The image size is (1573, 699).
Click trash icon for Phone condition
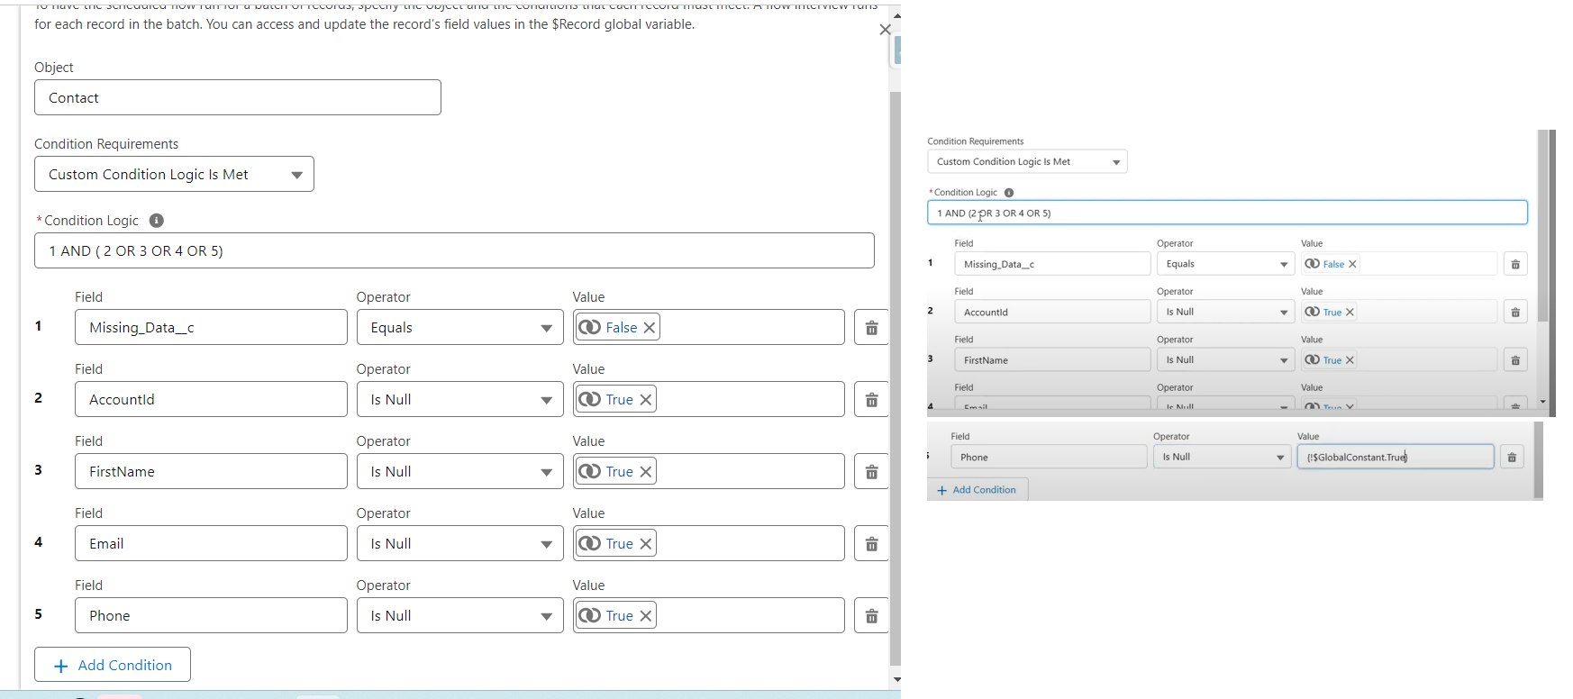pyautogui.click(x=871, y=616)
